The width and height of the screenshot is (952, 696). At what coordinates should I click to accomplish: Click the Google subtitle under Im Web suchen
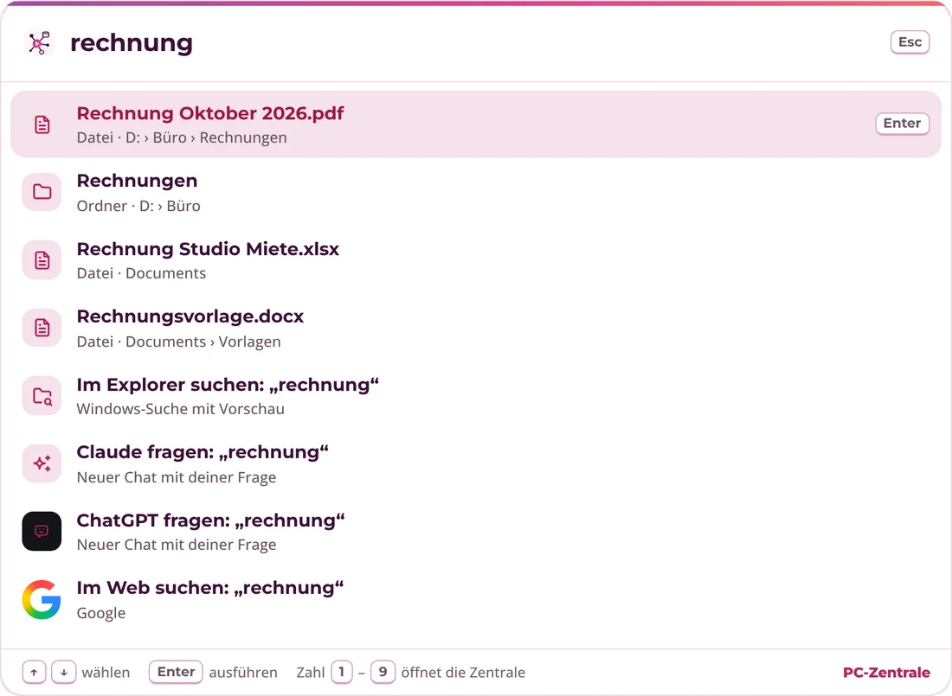click(100, 613)
